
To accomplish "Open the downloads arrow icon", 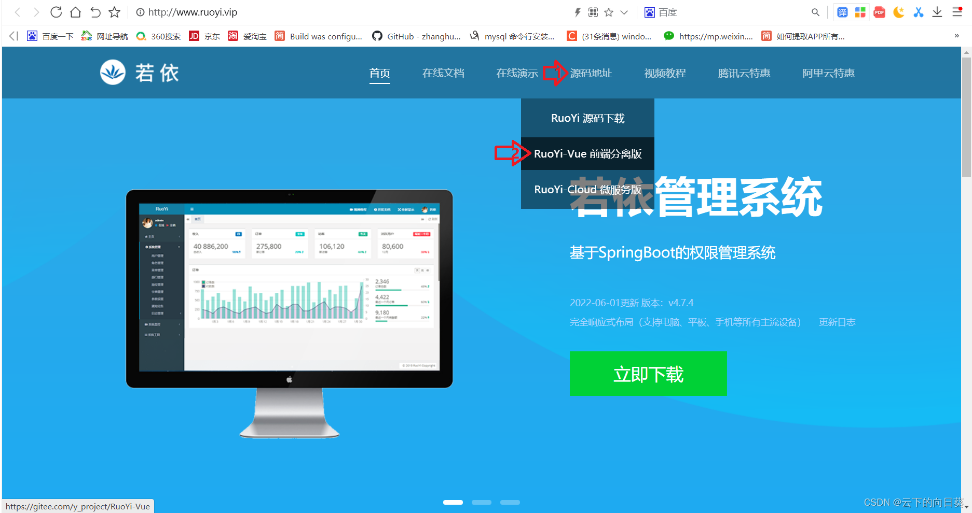I will (x=937, y=12).
